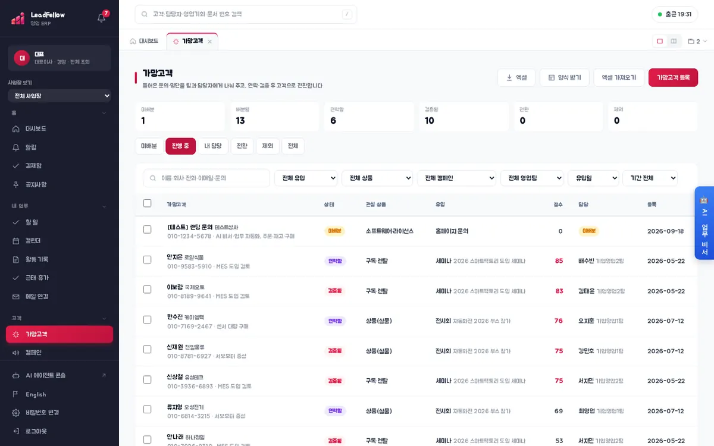714x446 pixels.
Task: Check the 안지은 row checkbox
Action: tap(148, 260)
